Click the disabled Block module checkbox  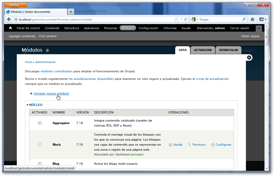39,145
